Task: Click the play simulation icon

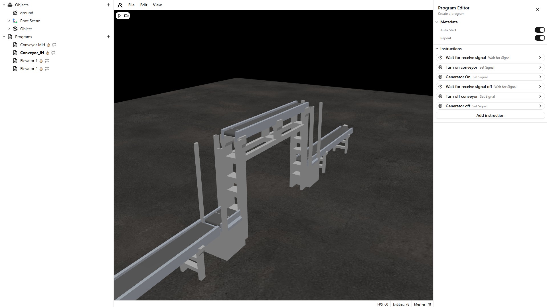Action: (120, 16)
